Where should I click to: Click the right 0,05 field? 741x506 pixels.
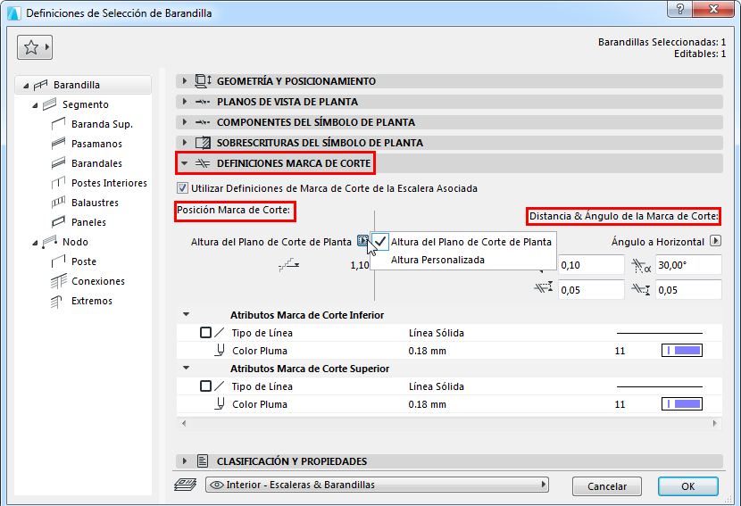(688, 290)
